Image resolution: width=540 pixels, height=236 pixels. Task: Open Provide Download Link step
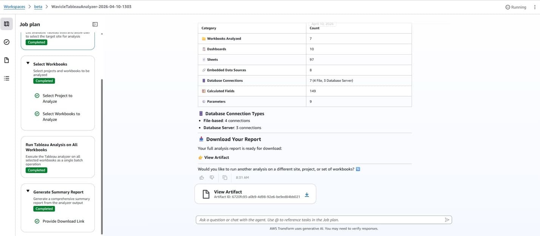point(63,221)
